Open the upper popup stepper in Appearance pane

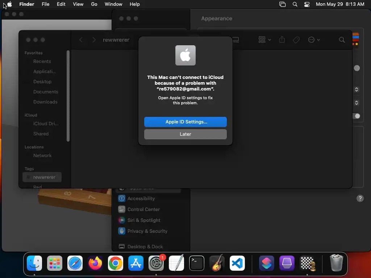357,89
